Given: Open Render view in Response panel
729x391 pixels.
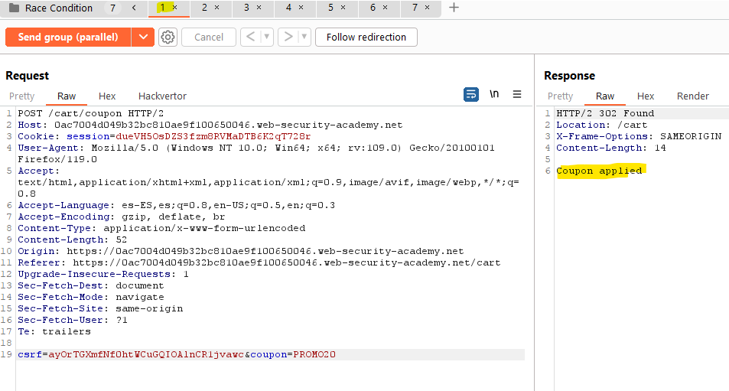Looking at the screenshot, I should (x=693, y=96).
